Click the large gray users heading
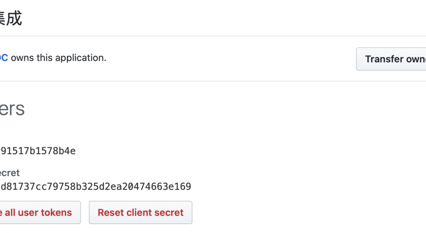Viewport: 426px width, 233px height. tap(12, 109)
